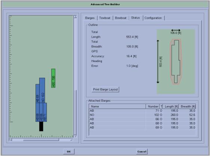
Task: Select the Bowboat tab
Action: [x=121, y=18]
